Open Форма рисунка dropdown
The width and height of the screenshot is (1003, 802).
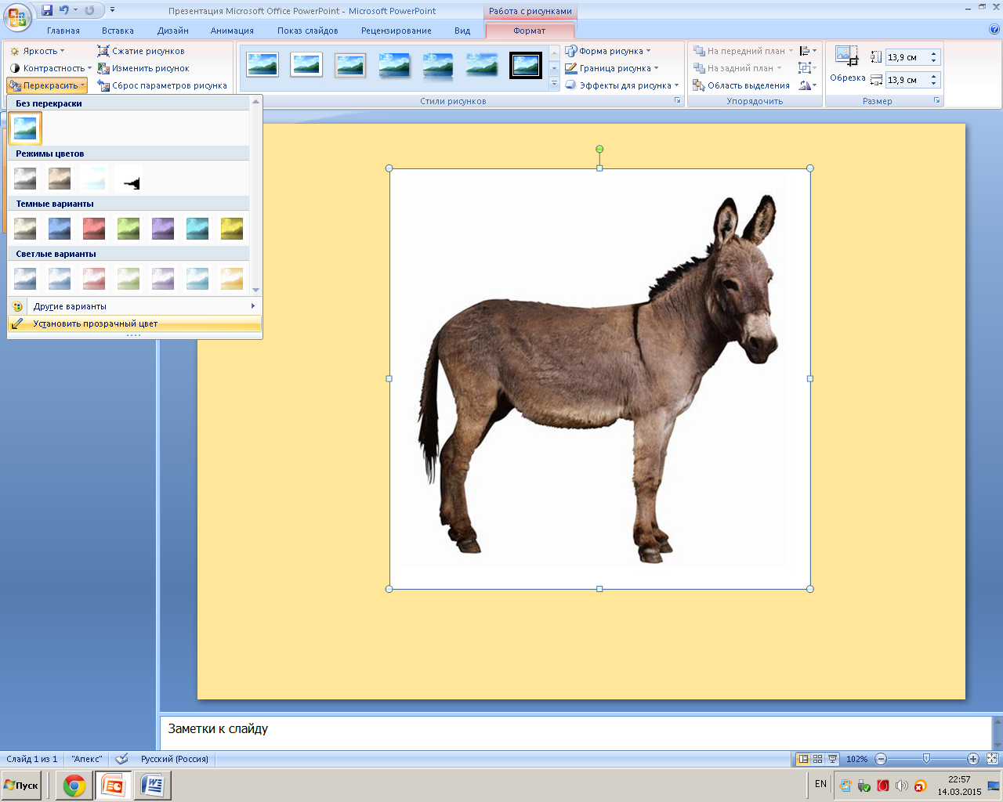[608, 51]
